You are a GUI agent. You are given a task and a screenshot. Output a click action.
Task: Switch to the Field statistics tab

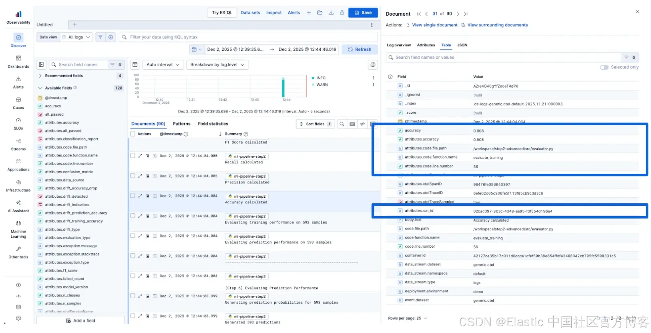tap(213, 124)
